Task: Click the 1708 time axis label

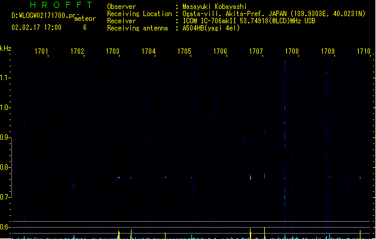Action: [x=292, y=51]
